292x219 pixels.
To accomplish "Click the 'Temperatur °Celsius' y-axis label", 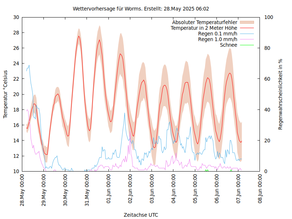I will click(5, 94).
